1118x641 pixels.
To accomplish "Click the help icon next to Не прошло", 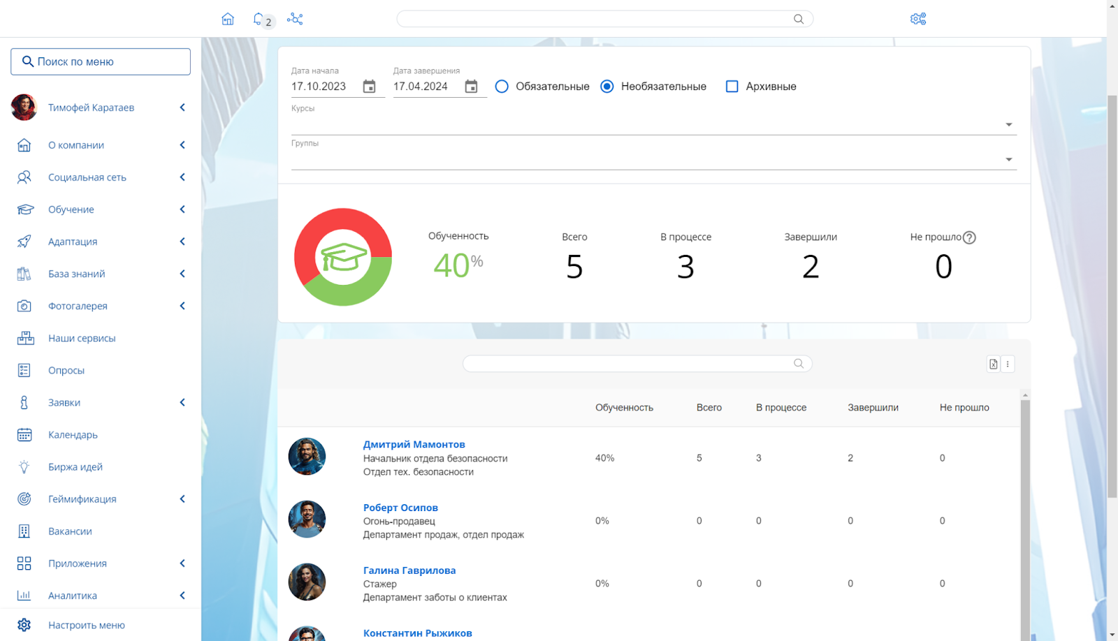I will click(969, 237).
